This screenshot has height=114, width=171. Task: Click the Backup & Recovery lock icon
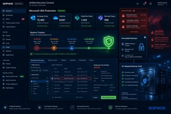[4, 76]
